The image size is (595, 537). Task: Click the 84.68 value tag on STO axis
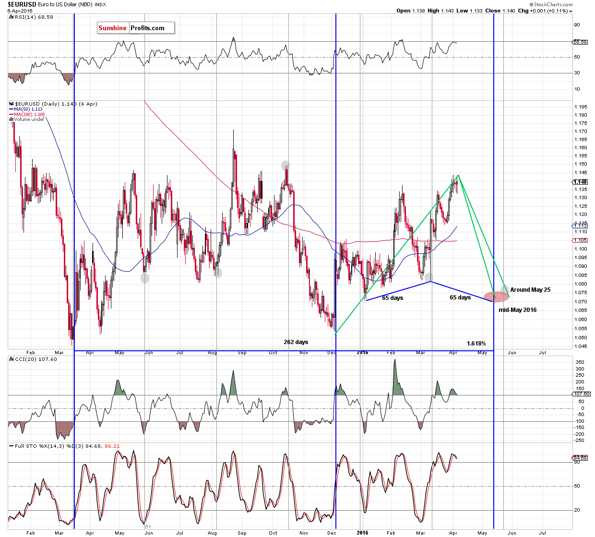[581, 458]
